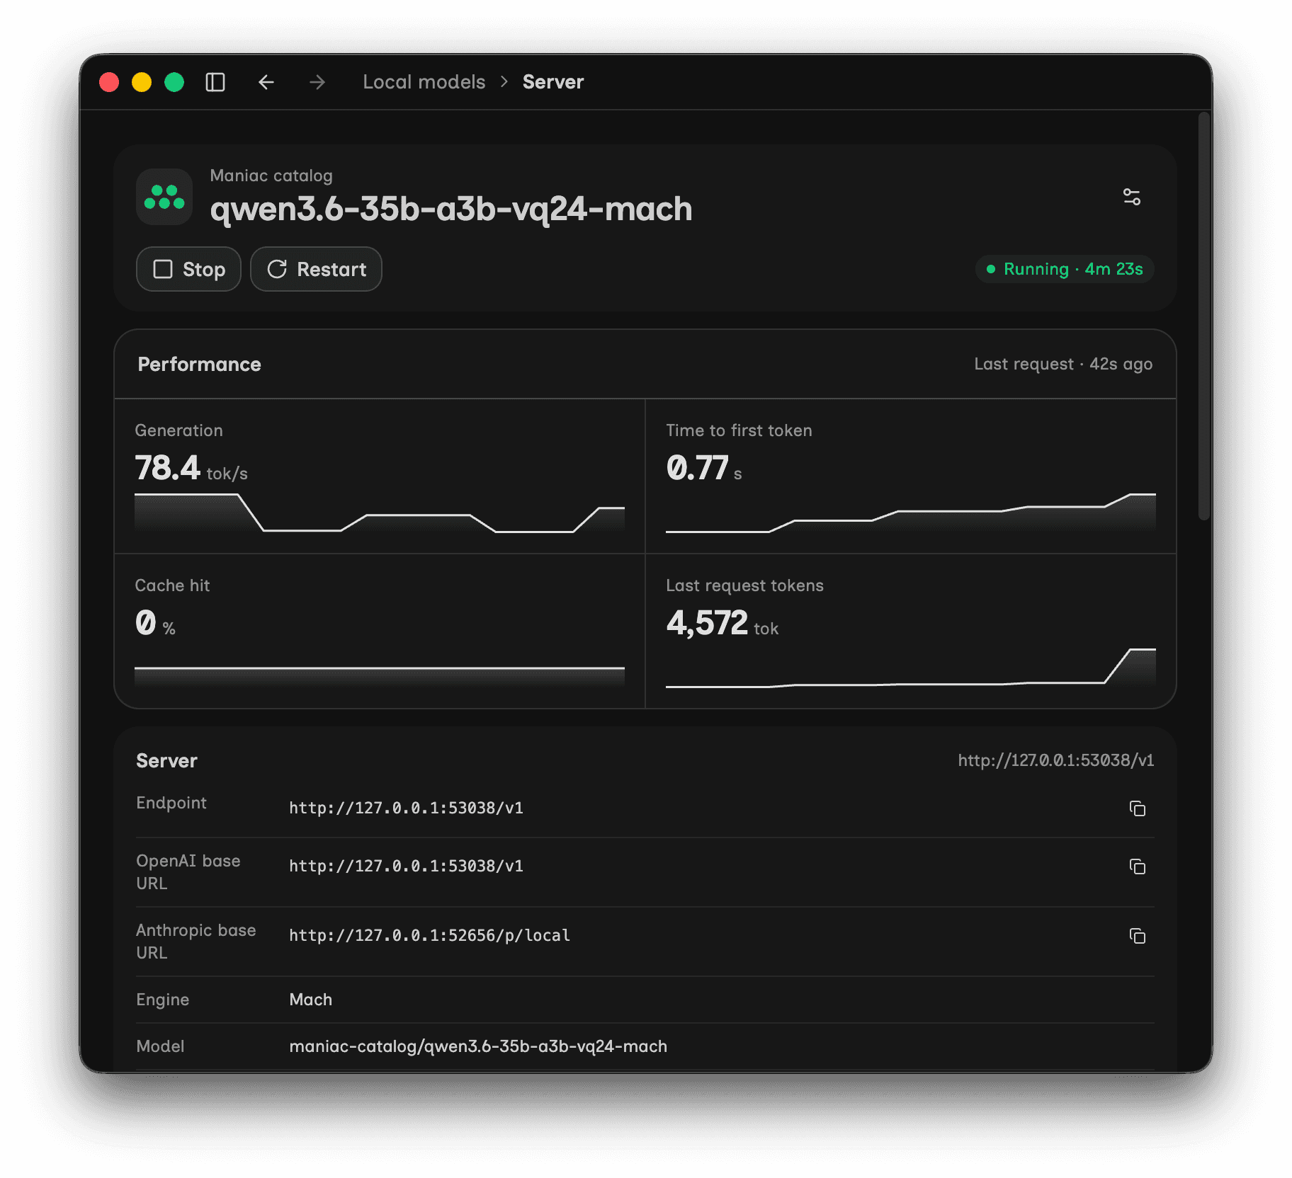Screen dimensions: 1292x1178
Task: Select the model name qwen3.6-35b-a3b-vq24-mach heading
Action: pos(451,210)
